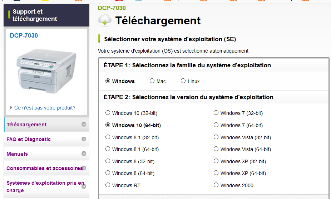331x199 pixels.
Task: Click arrow icon next to Téléchargement menu
Action: pyautogui.click(x=84, y=125)
